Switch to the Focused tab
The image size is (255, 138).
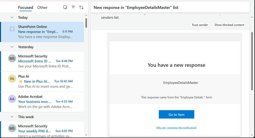25,7
